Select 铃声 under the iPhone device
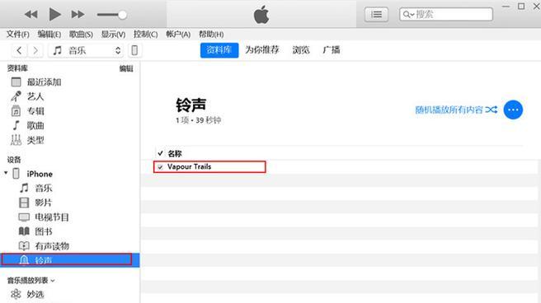The height and width of the screenshot is (303, 541). 70,260
